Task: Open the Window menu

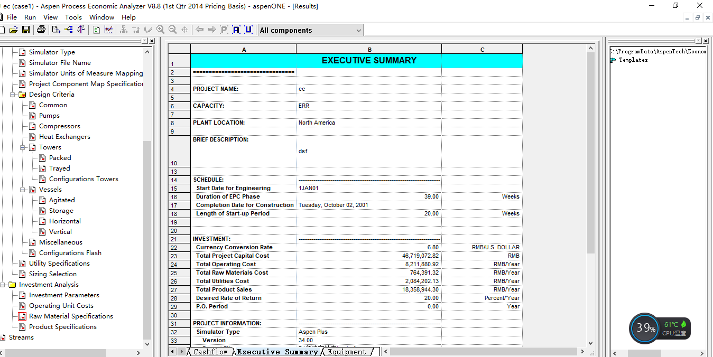Action: (101, 17)
